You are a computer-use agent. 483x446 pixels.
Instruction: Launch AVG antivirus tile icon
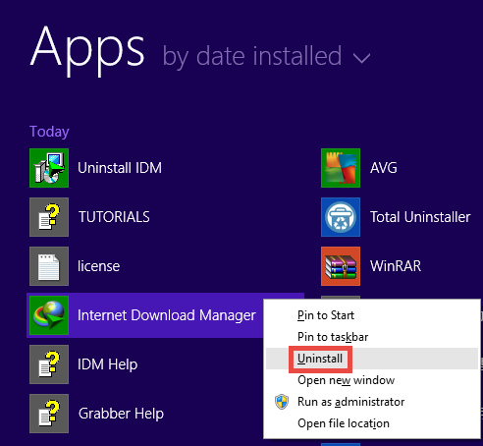[341, 168]
